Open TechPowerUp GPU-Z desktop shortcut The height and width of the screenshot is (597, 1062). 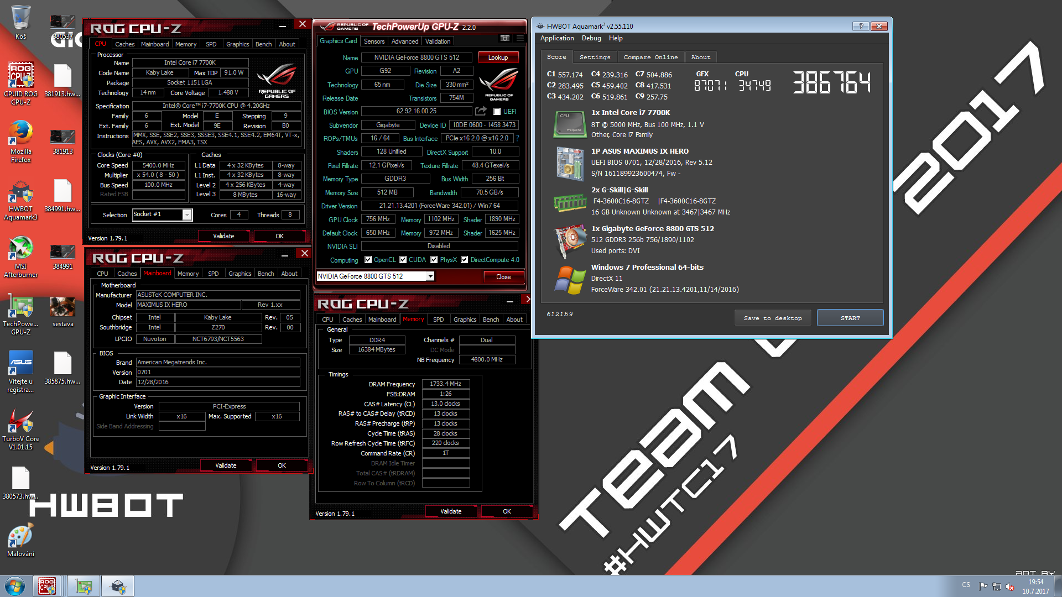20,316
